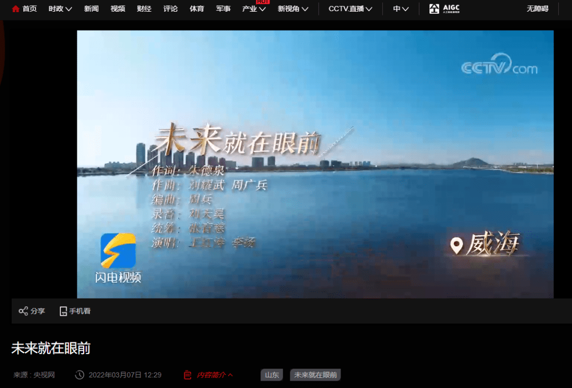Open the AIGC logo link
This screenshot has height=388, width=572.
pos(444,9)
